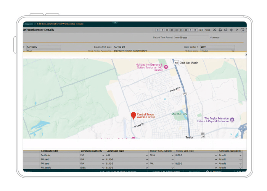Viewport: 267px width, 191px height.
Task: Click the Certificate Applicability column header
Action: pos(230,151)
